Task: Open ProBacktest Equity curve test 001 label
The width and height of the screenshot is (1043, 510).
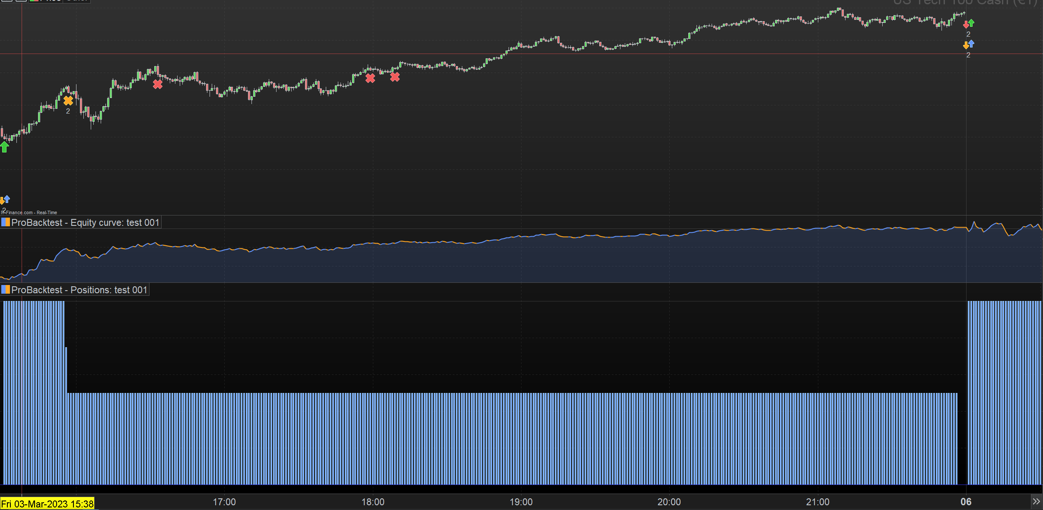Action: pyautogui.click(x=85, y=222)
